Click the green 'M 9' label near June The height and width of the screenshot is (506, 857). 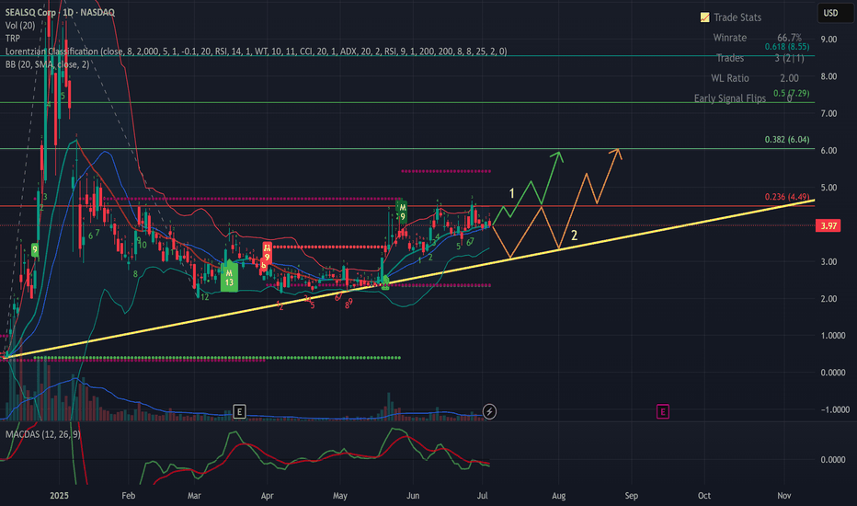[x=402, y=212]
